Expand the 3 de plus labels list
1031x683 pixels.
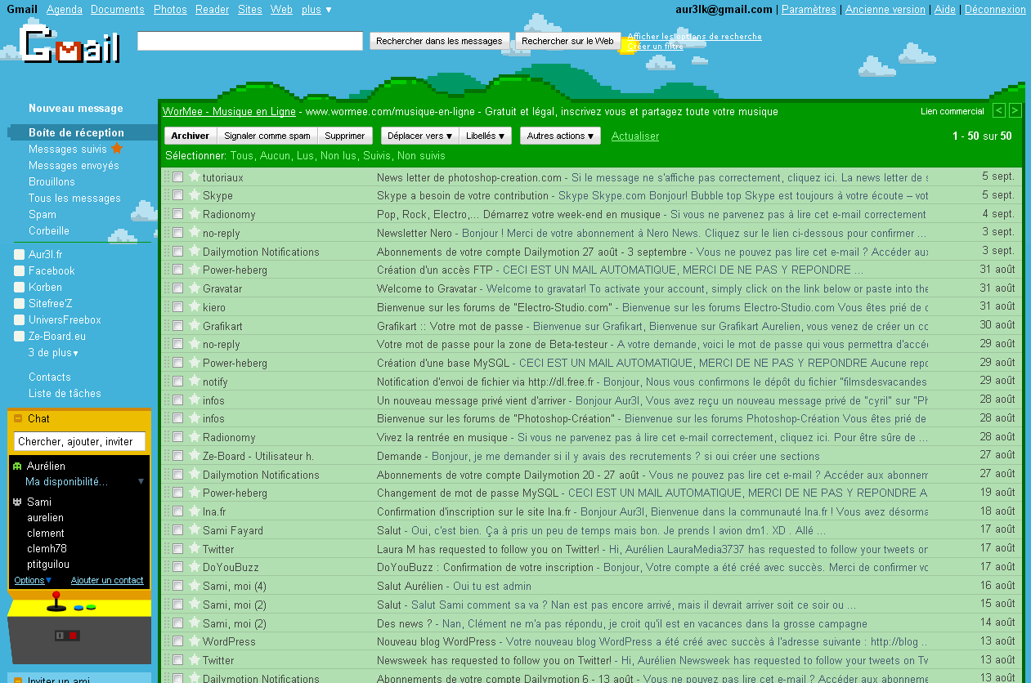54,353
